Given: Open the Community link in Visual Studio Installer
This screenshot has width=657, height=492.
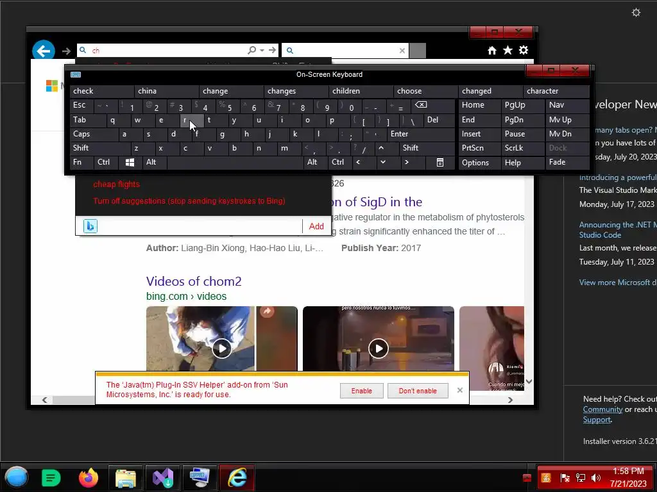Looking at the screenshot, I should 602,409.
